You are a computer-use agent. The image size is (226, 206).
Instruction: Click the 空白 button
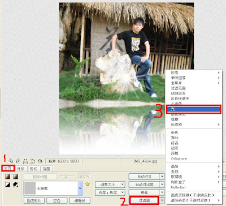pos(57,200)
